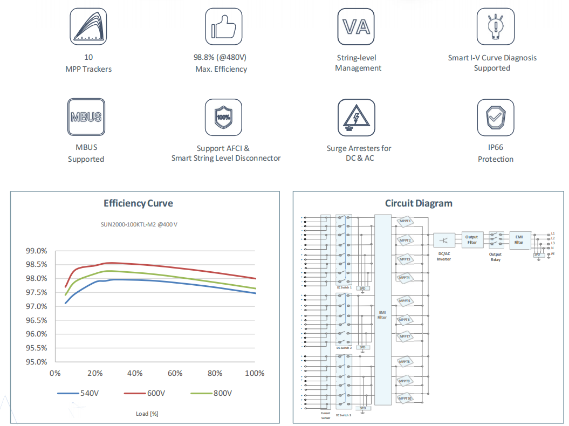
Task: Select the MPPT1 block in circuit diagram
Action: pos(405,221)
